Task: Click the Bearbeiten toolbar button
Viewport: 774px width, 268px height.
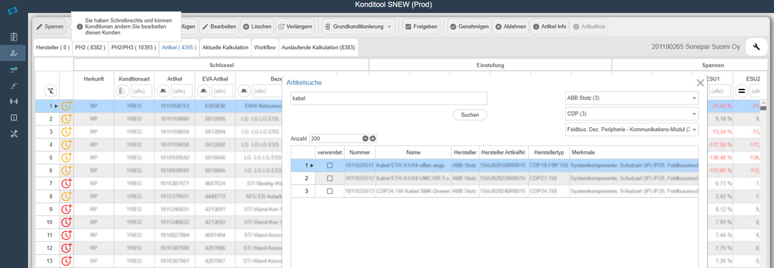Action: click(x=219, y=26)
